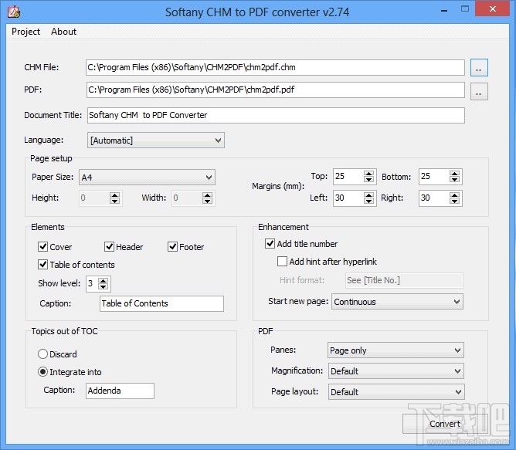
Task: Decrease the Right margin
Action: [454, 201]
